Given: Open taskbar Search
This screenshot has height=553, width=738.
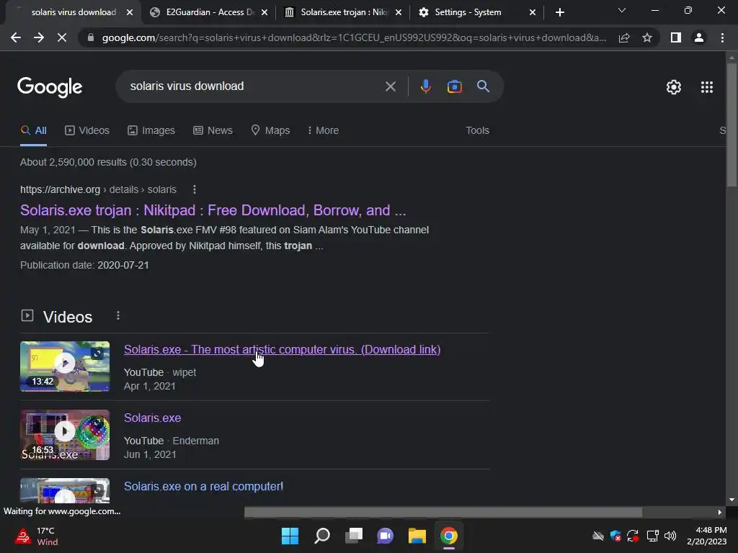Looking at the screenshot, I should pyautogui.click(x=322, y=536).
